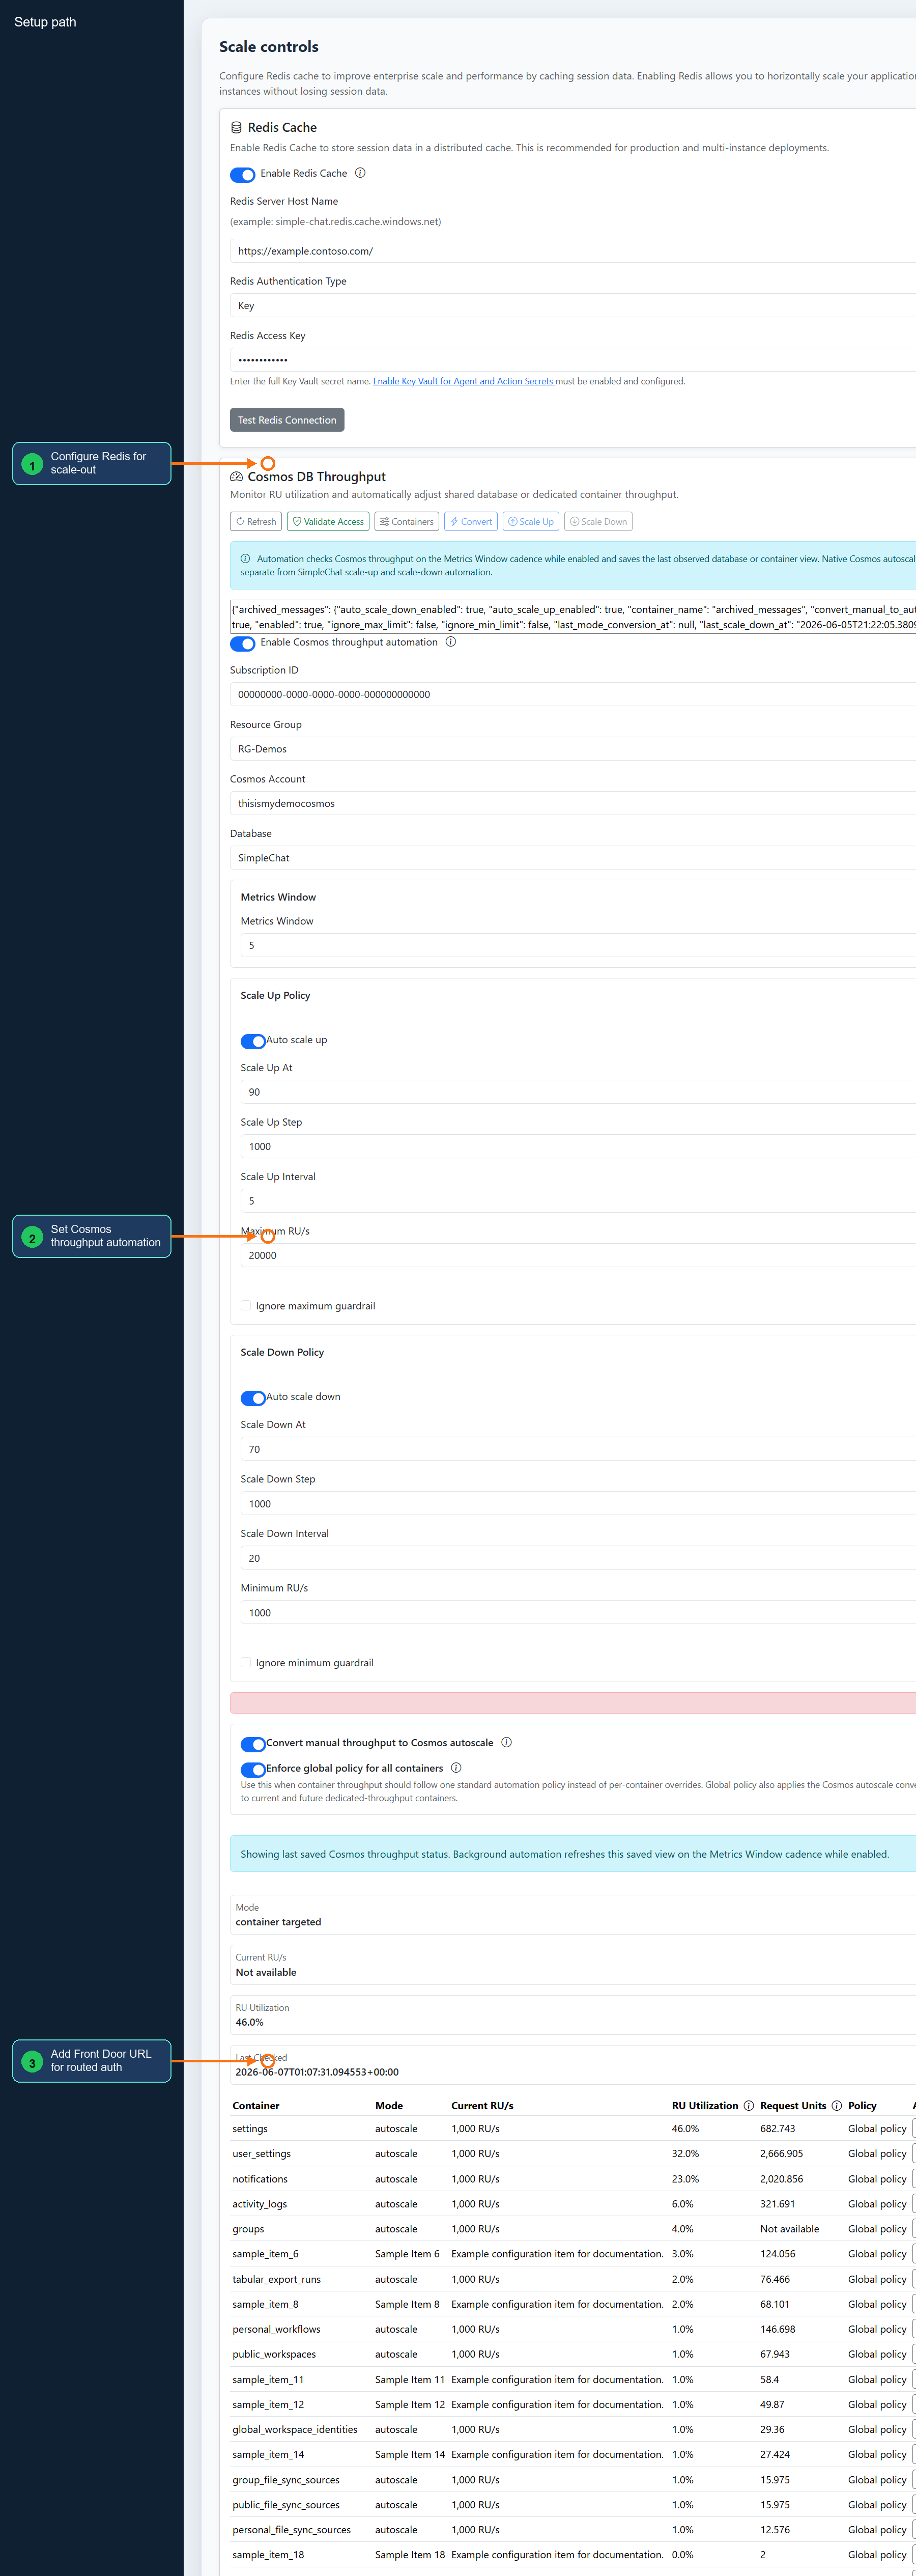Click user_settings container name
The image size is (916, 2576).
[x=262, y=2154]
